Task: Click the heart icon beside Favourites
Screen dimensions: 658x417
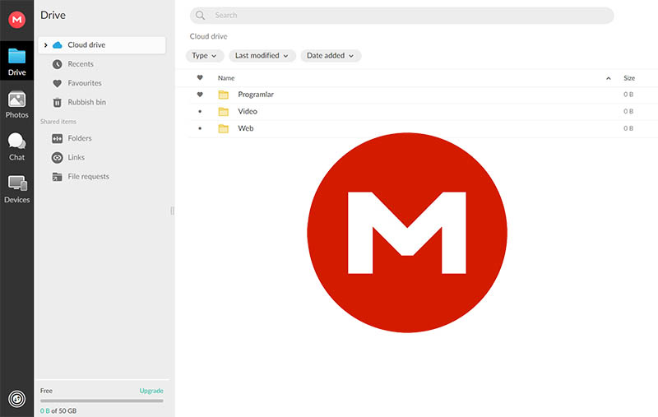Action: 58,84
